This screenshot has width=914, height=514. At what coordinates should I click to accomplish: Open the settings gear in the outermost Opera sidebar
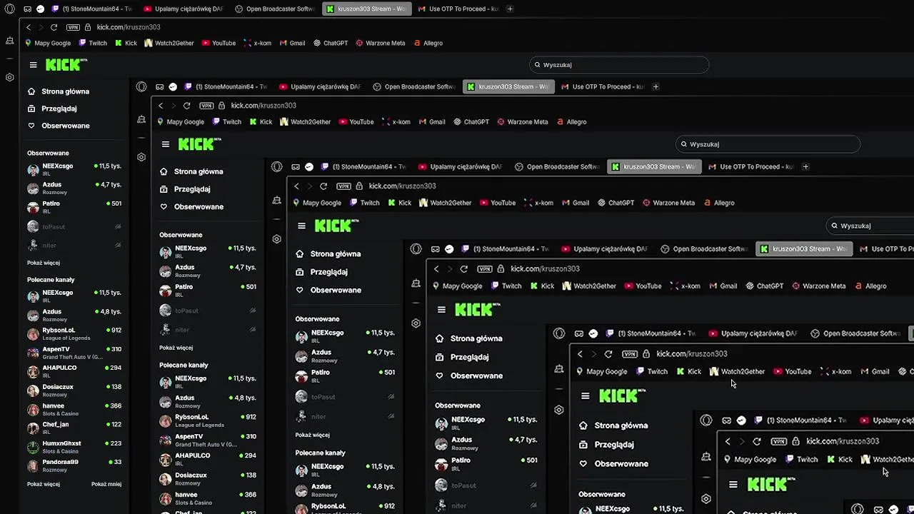(x=9, y=77)
